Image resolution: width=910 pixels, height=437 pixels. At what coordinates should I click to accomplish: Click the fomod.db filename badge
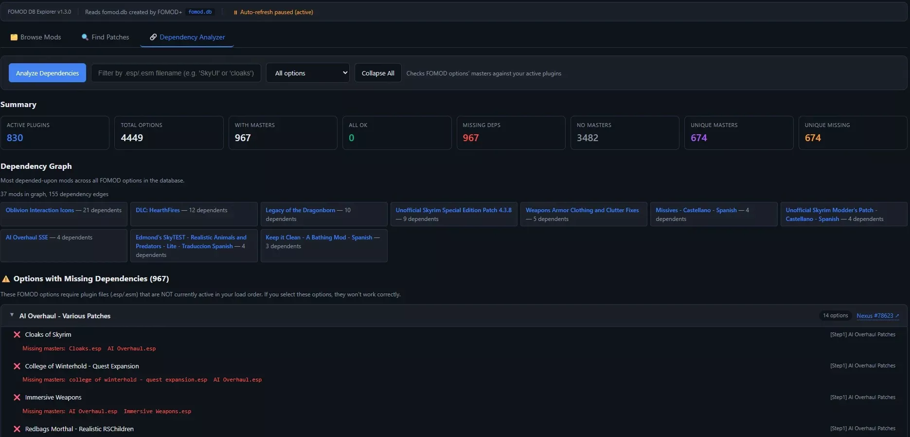coord(200,12)
